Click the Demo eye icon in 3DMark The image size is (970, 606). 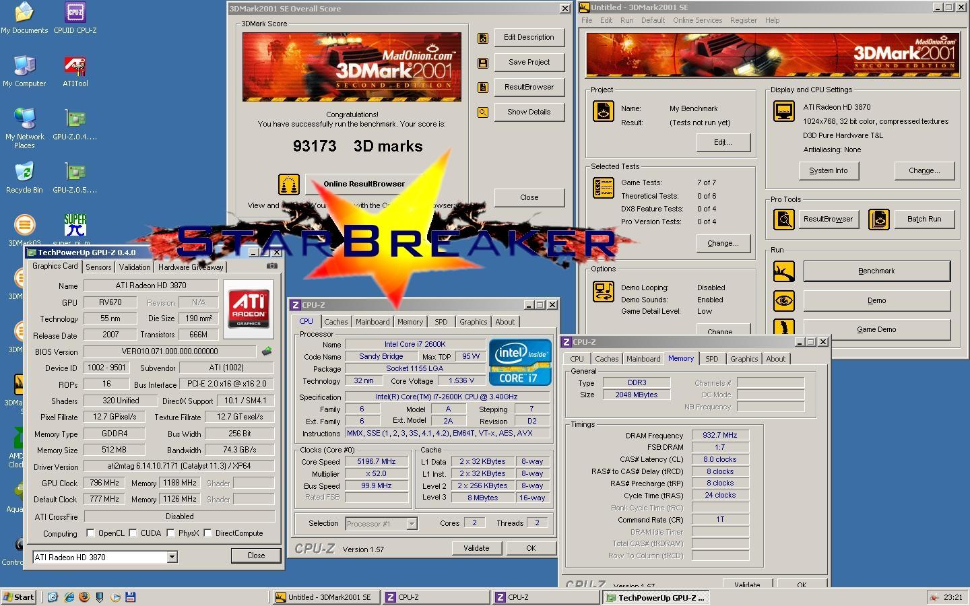(x=783, y=300)
